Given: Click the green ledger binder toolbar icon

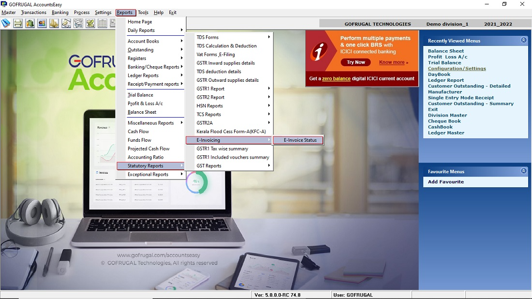Looking at the screenshot, I should [x=30, y=23].
